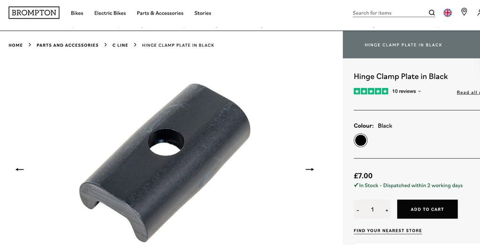Click the Add to Cart button

(x=427, y=209)
